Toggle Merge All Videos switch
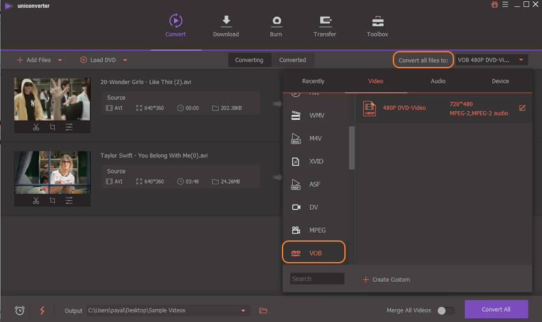The width and height of the screenshot is (542, 322). tap(445, 311)
